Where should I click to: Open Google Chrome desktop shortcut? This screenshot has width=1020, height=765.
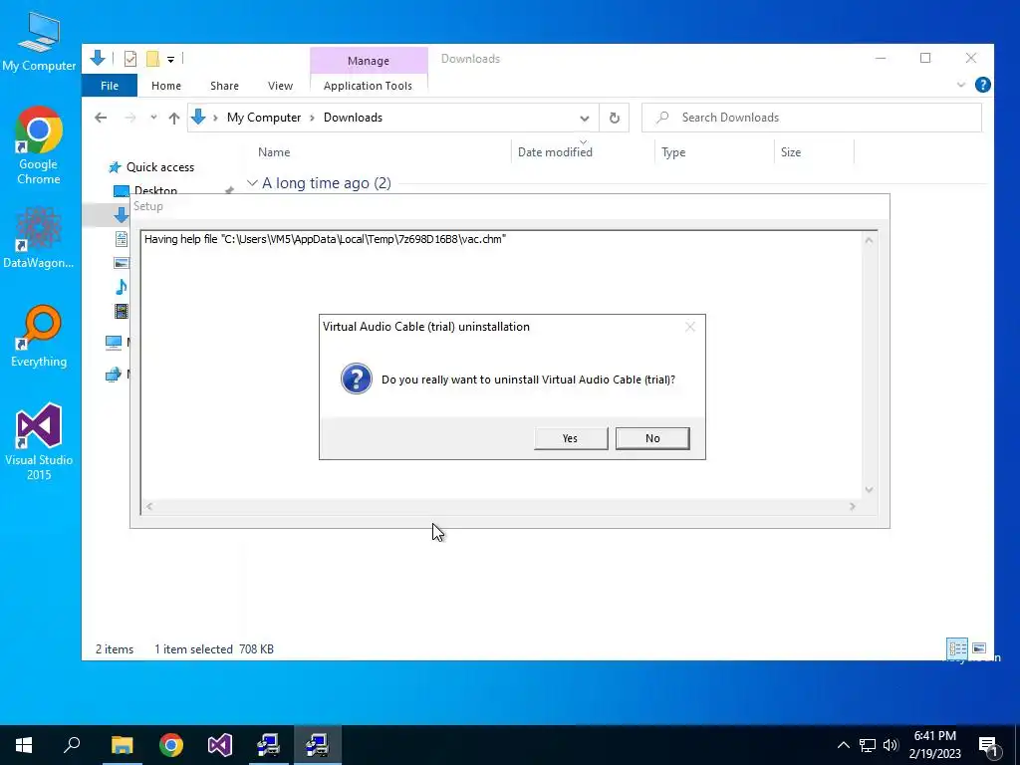39,145
